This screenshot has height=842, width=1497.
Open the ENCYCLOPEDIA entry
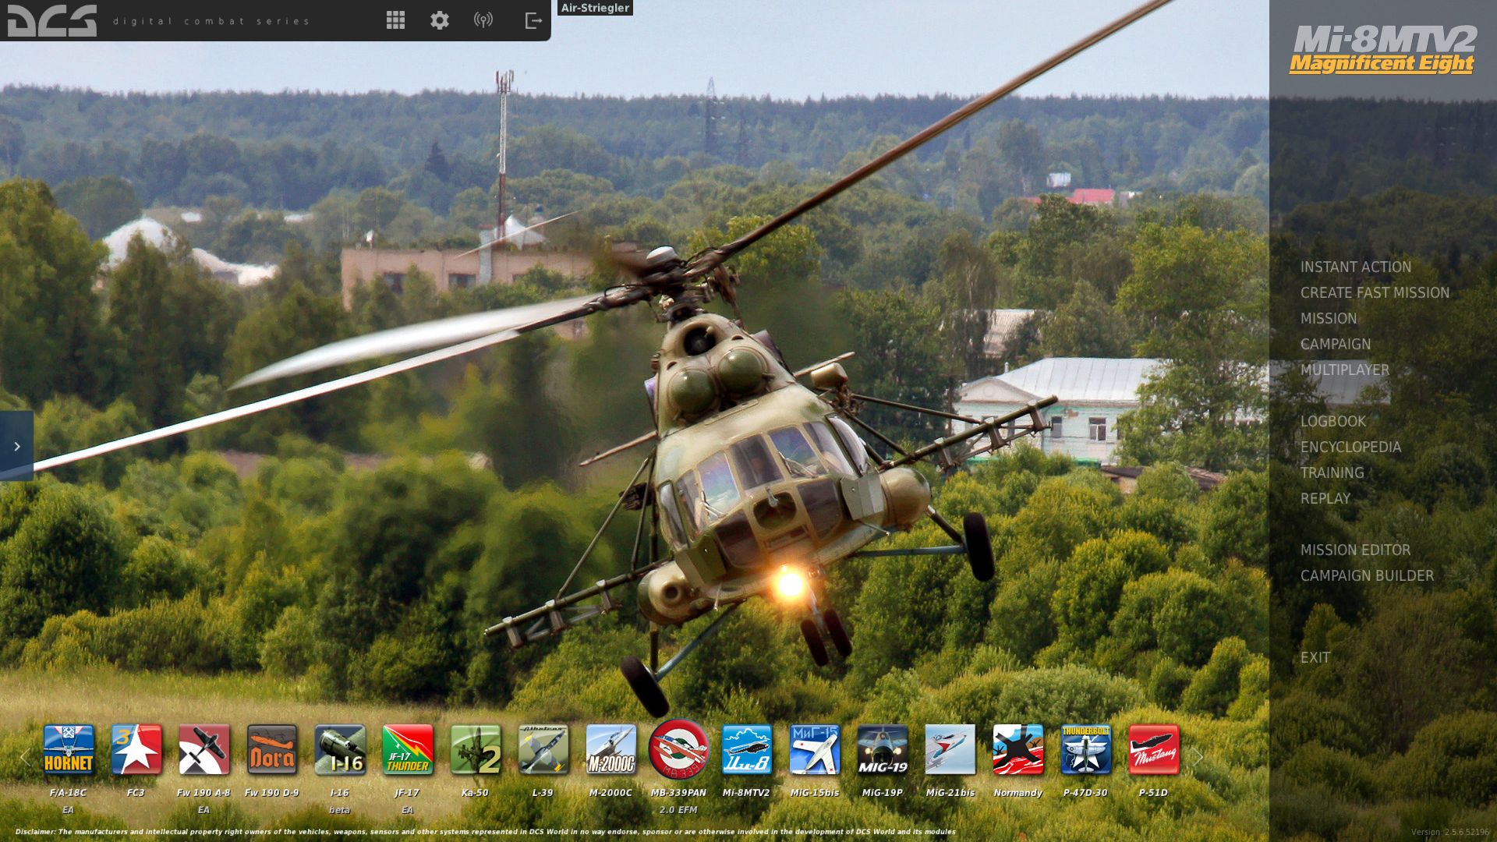click(x=1350, y=448)
